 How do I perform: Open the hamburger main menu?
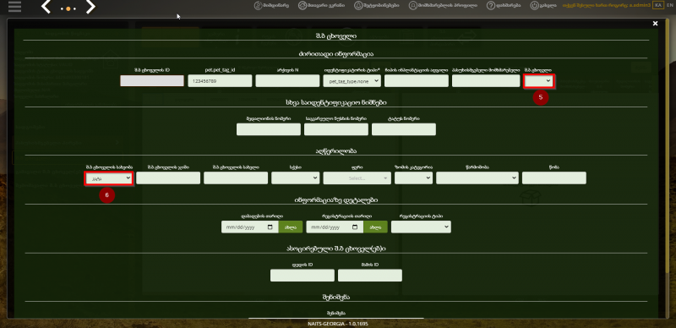tap(14, 7)
